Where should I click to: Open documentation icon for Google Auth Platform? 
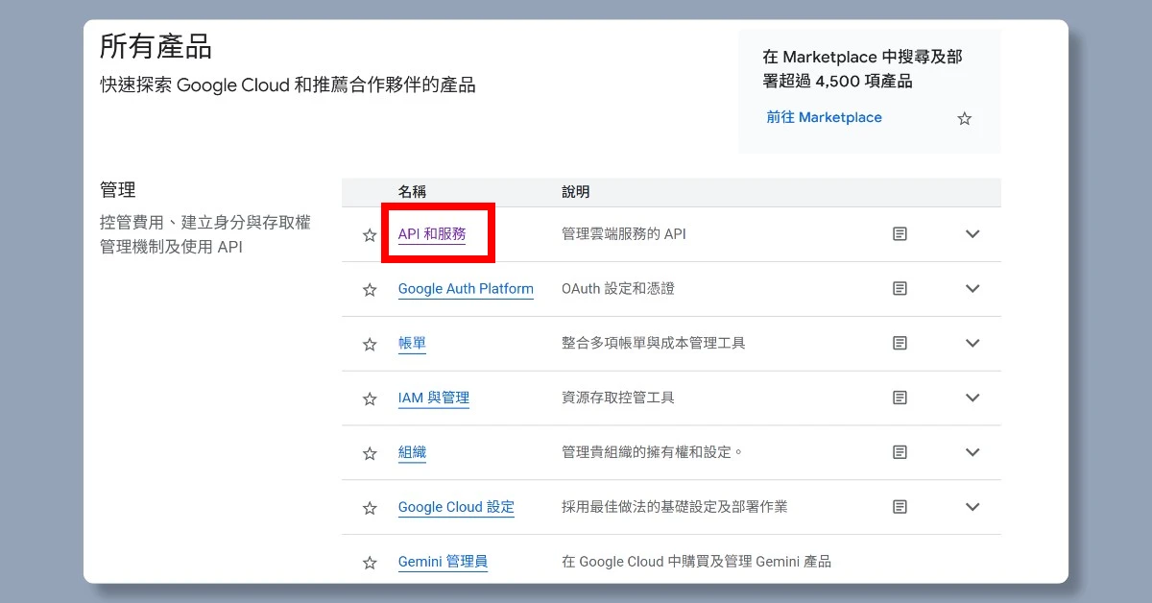pyautogui.click(x=900, y=289)
